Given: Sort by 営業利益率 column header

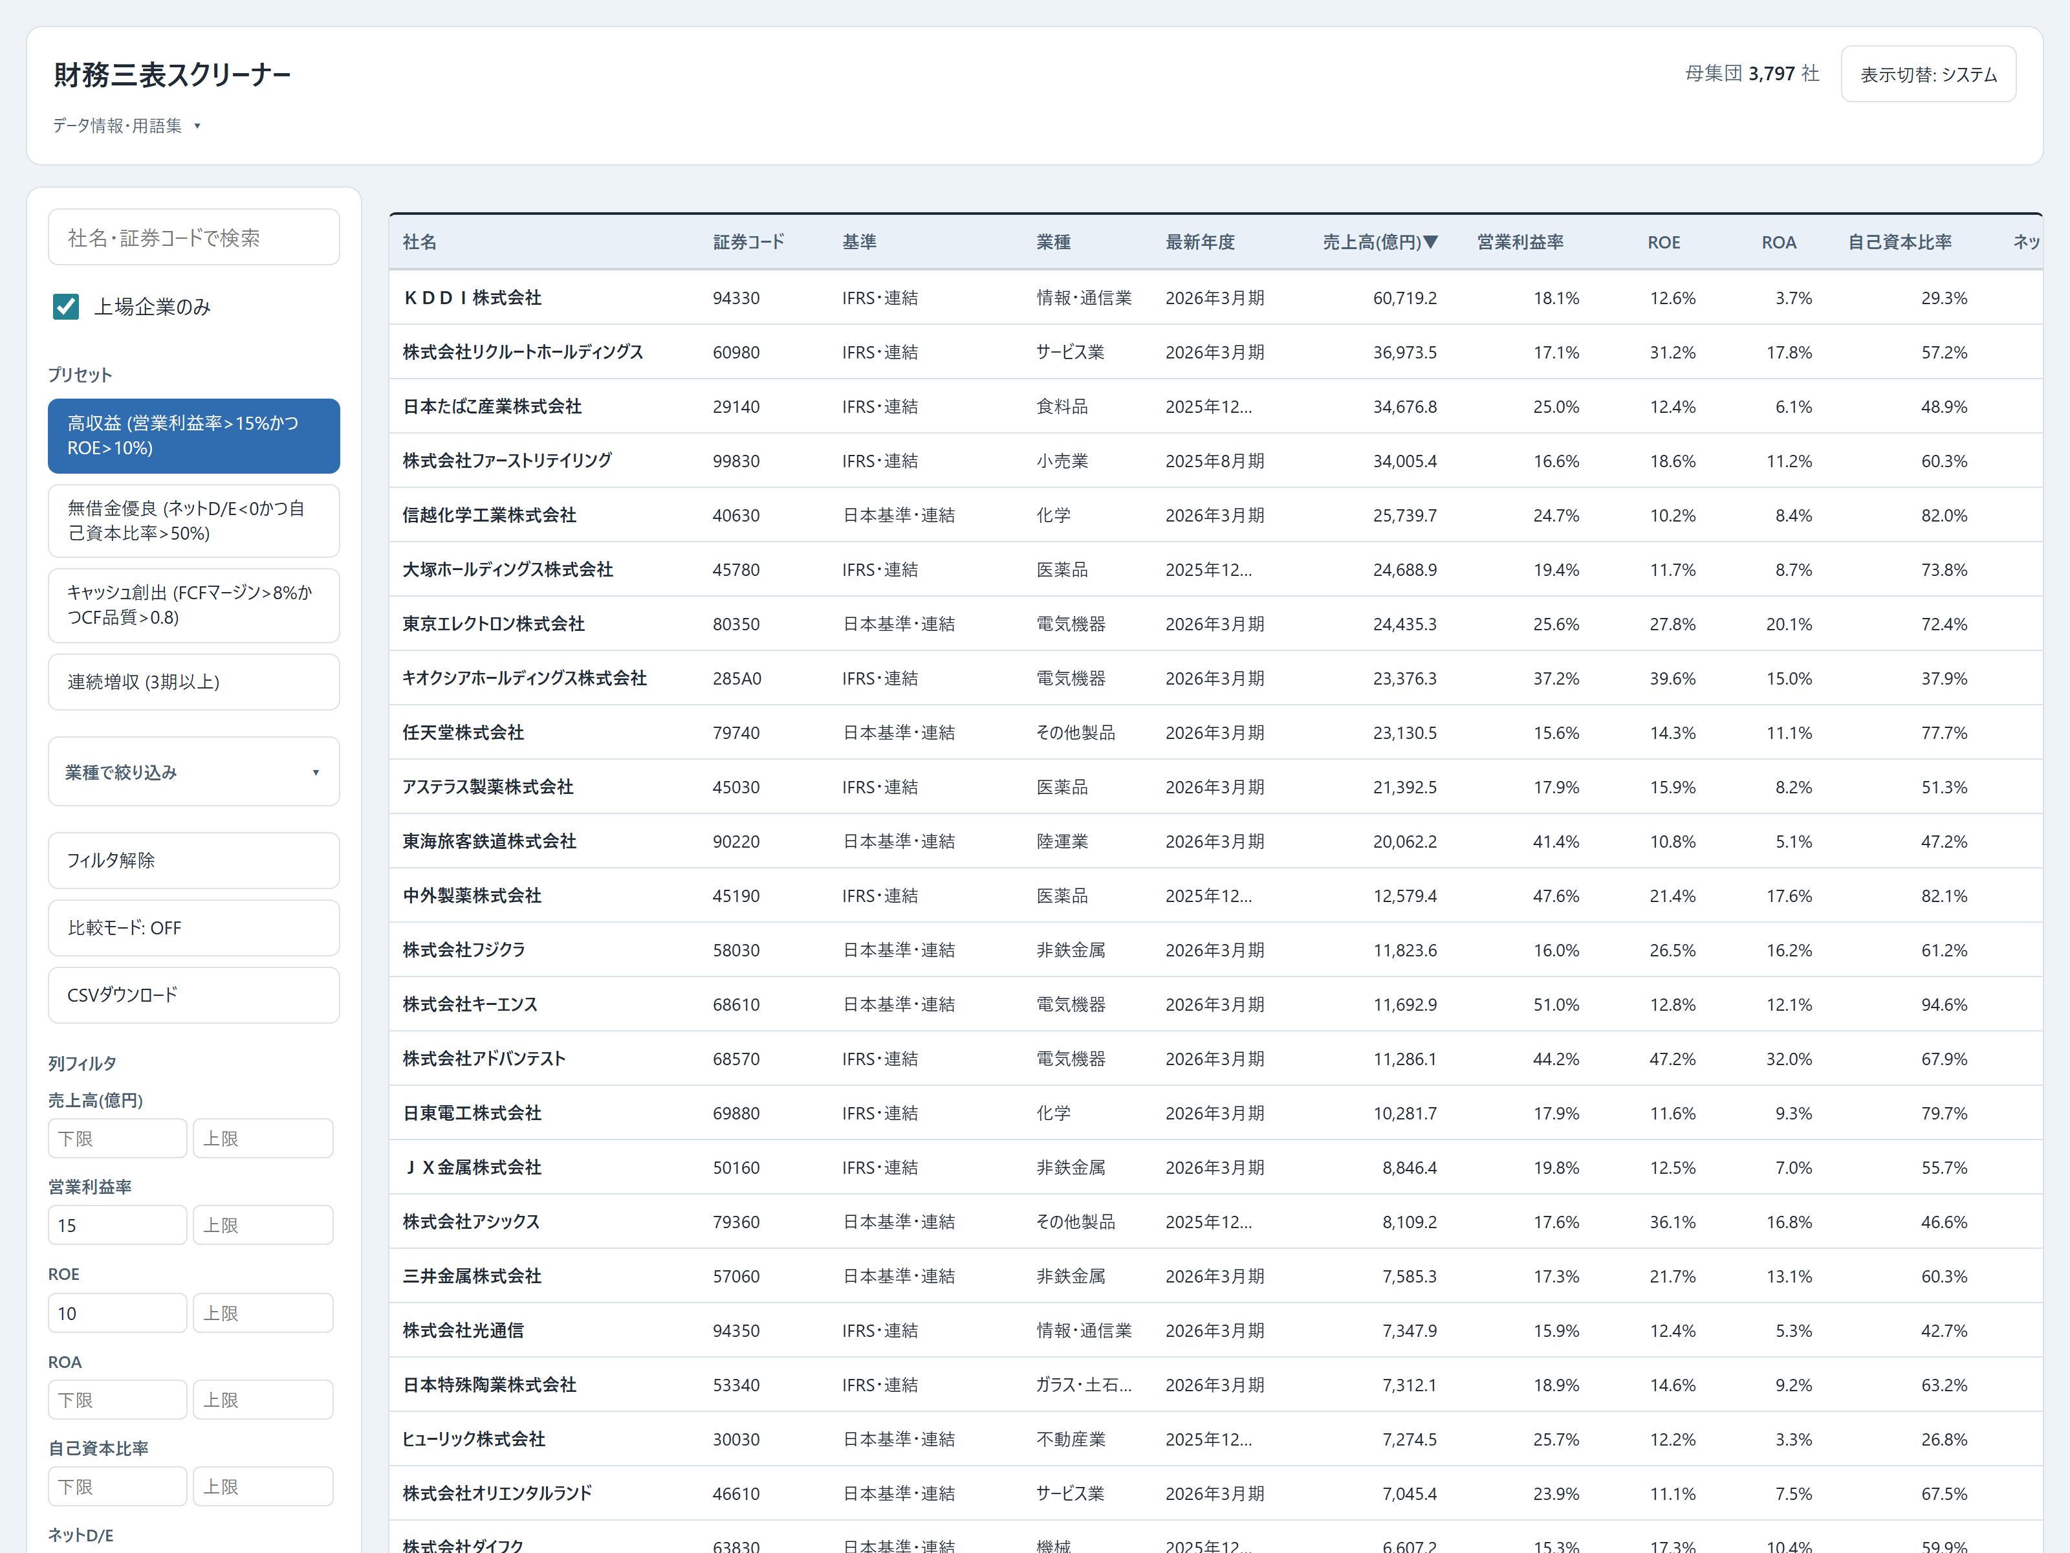Looking at the screenshot, I should pos(1520,243).
